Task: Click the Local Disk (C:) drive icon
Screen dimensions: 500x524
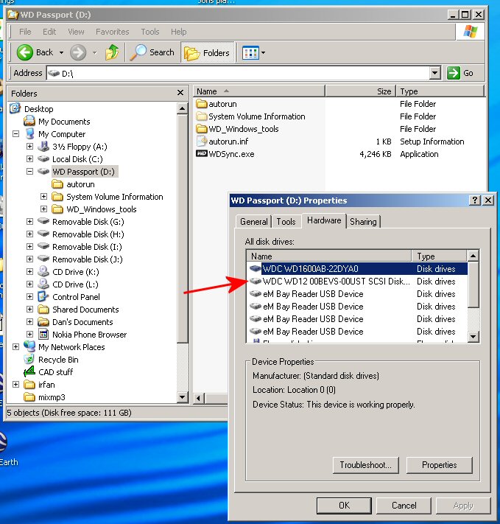Action: coord(43,158)
